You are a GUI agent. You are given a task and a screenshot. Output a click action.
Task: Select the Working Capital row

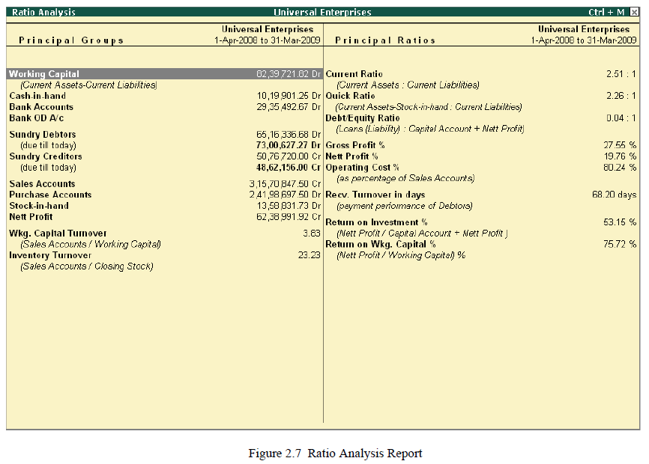tap(165, 74)
